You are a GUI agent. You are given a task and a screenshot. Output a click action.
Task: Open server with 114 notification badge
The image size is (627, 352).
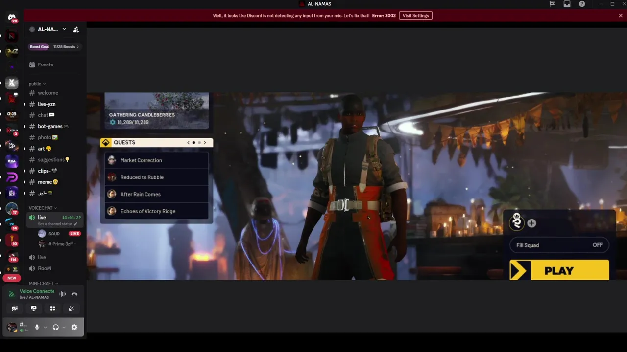point(12,256)
